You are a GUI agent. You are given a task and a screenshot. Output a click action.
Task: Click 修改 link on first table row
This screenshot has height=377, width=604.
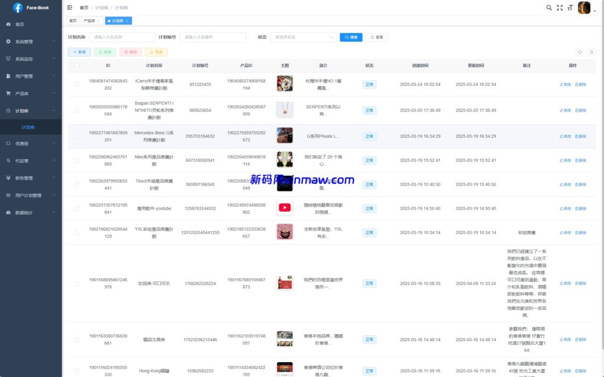click(566, 84)
